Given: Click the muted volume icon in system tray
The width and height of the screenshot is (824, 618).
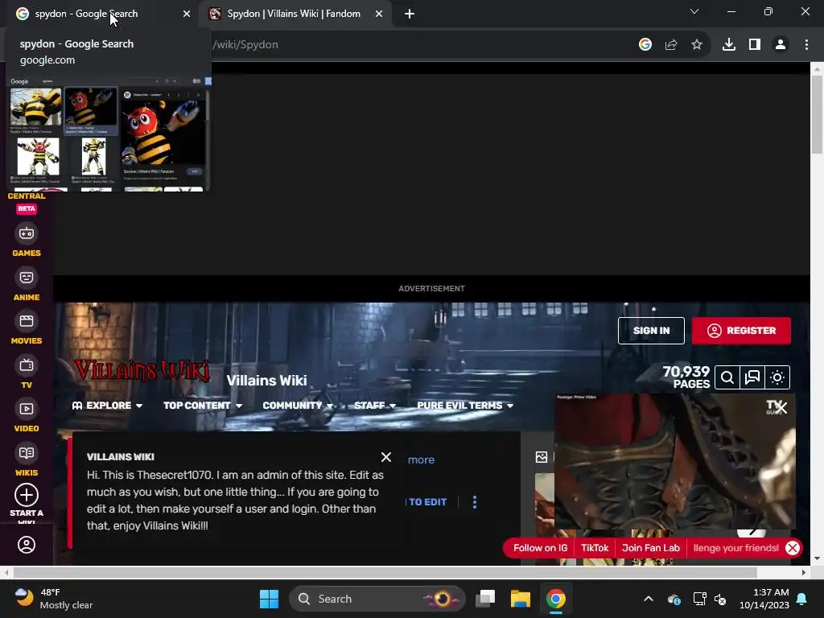Looking at the screenshot, I should [720, 599].
